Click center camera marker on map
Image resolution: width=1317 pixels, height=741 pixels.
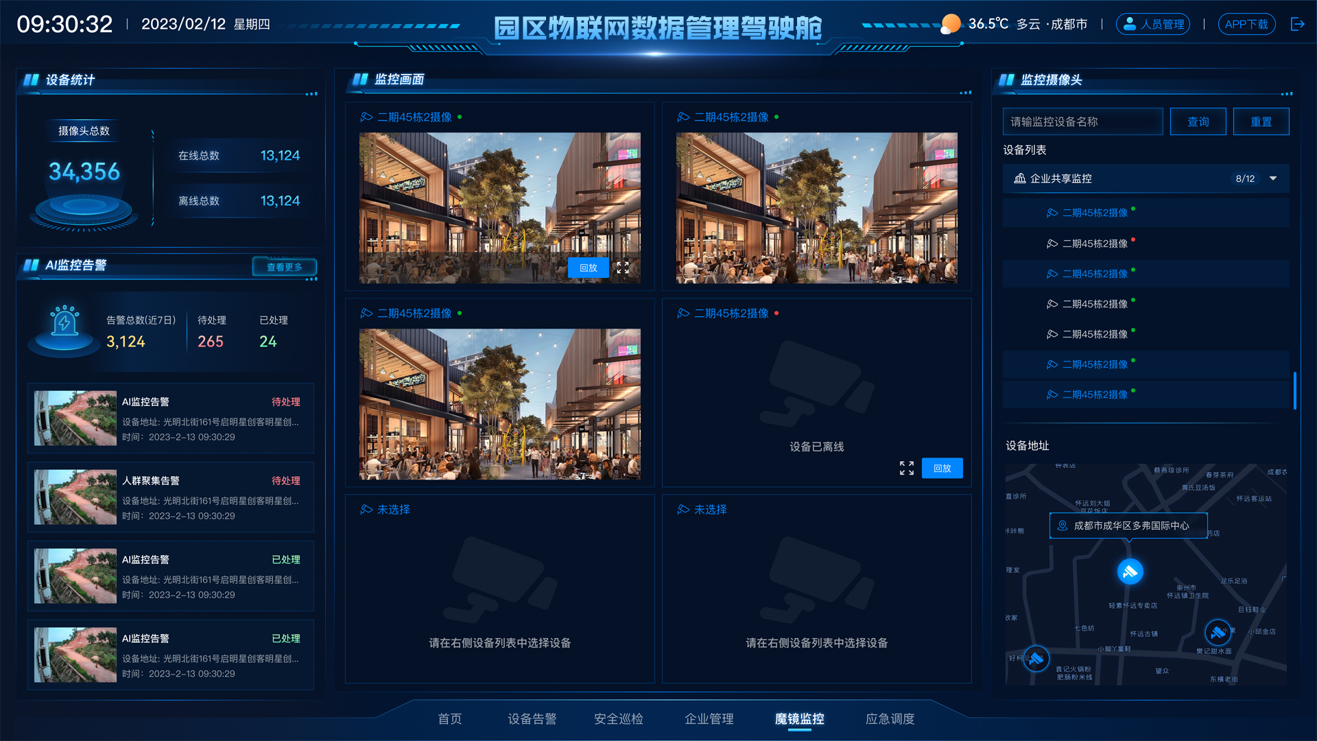[x=1130, y=572]
